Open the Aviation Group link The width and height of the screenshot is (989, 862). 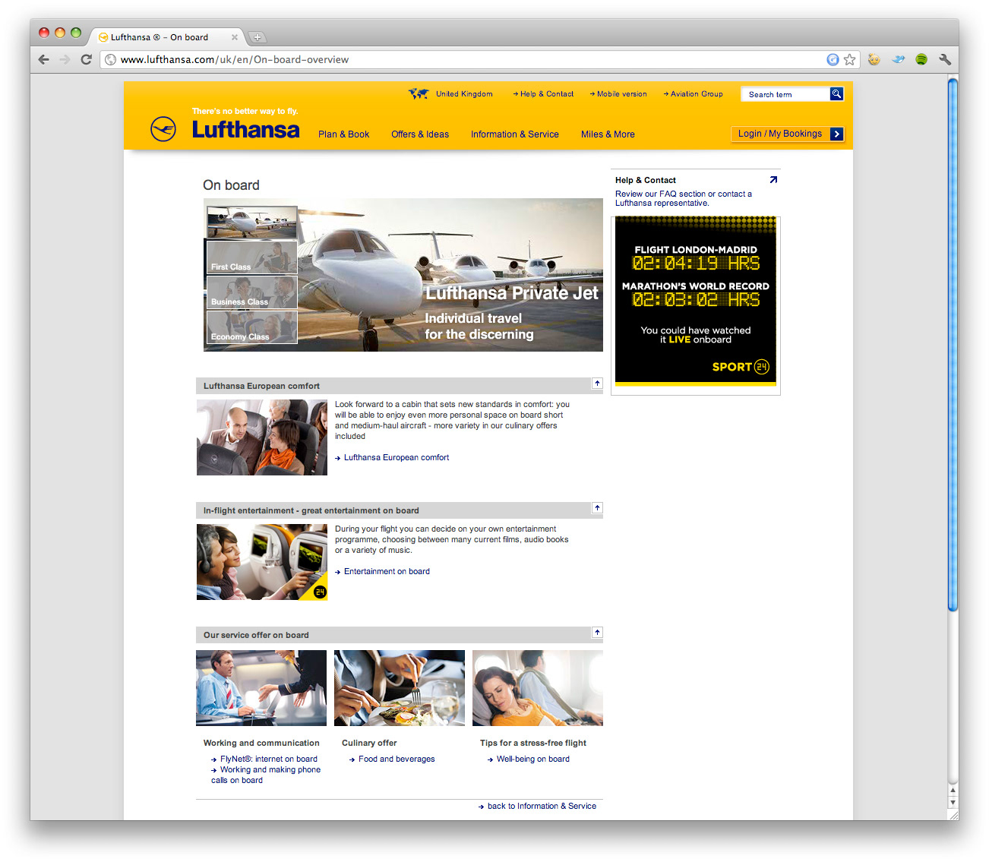pyautogui.click(x=693, y=94)
